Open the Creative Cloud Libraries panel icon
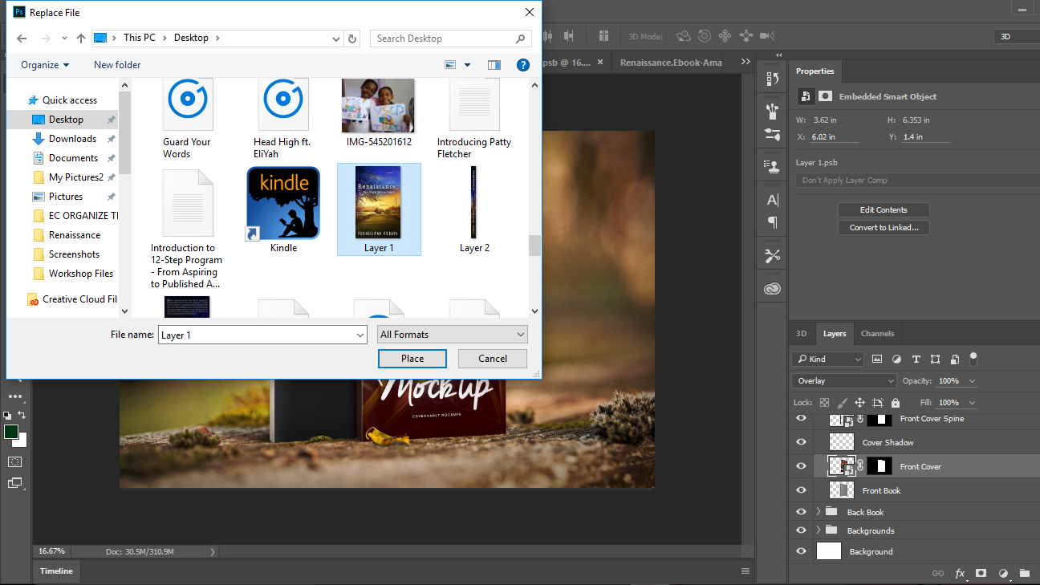This screenshot has width=1040, height=585. tap(772, 289)
